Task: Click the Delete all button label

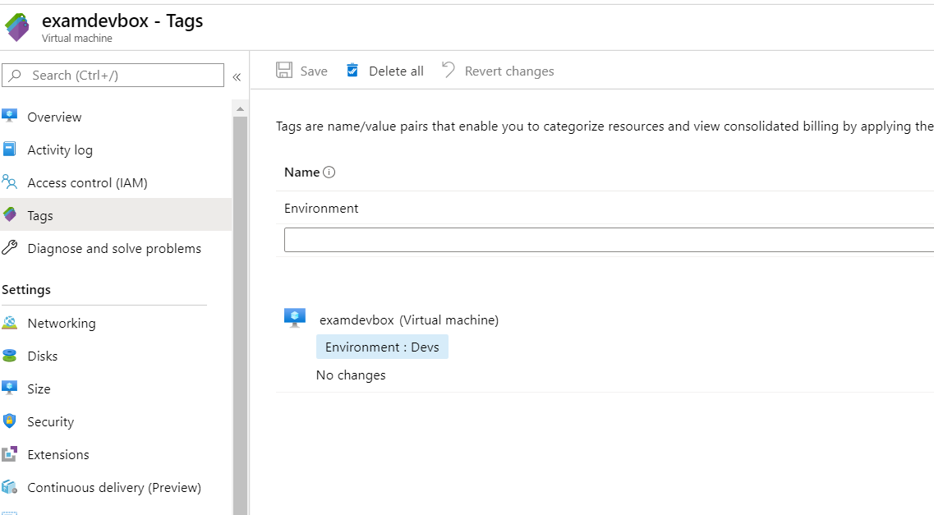Action: 396,71
